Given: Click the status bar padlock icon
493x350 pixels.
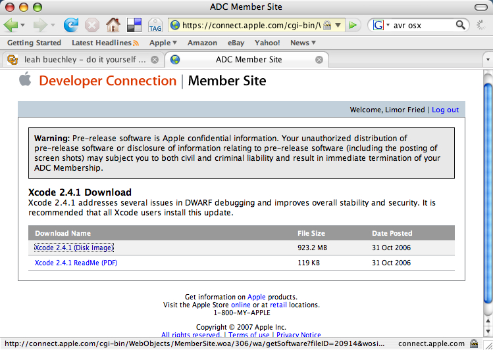Looking at the screenshot, I should point(473,343).
